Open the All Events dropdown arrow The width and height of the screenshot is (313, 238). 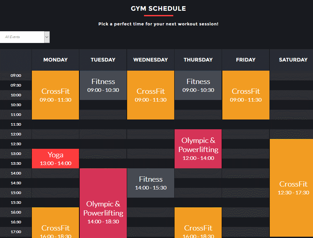[x=47, y=37]
